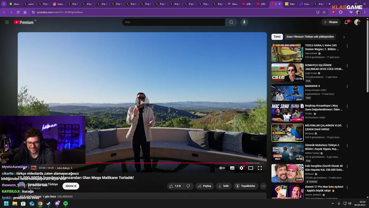
Task: Click the İndir download button
Action: coord(223,186)
